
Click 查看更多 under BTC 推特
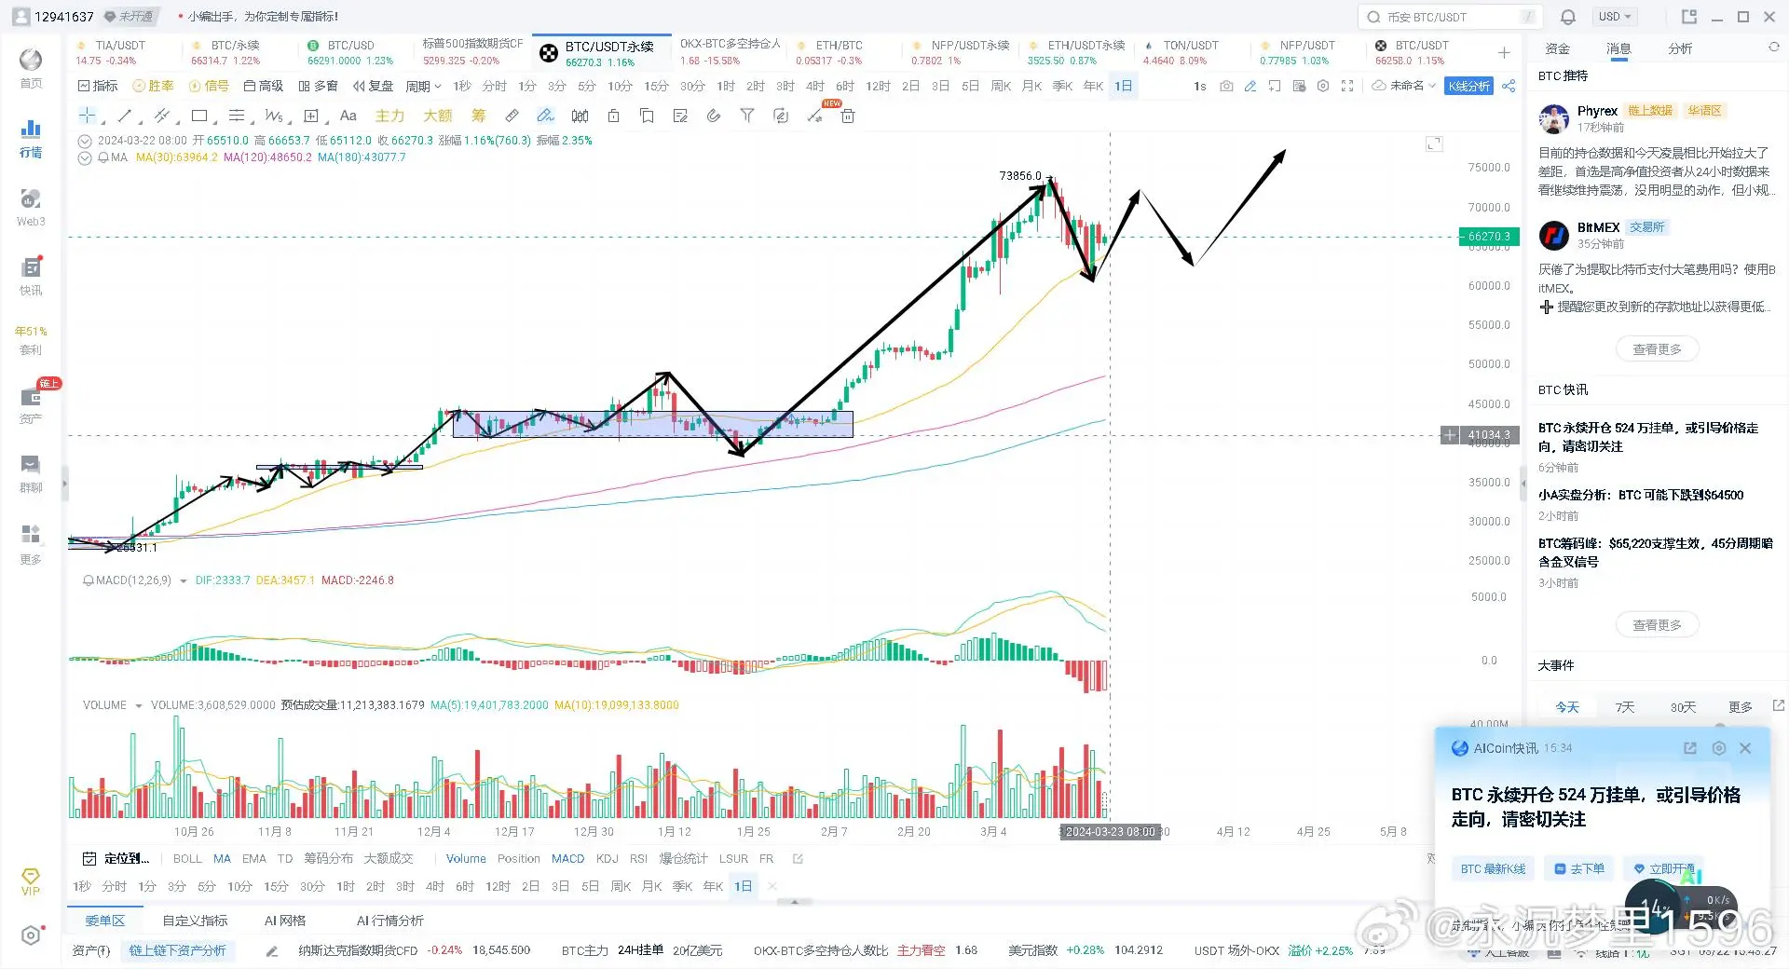click(1657, 349)
